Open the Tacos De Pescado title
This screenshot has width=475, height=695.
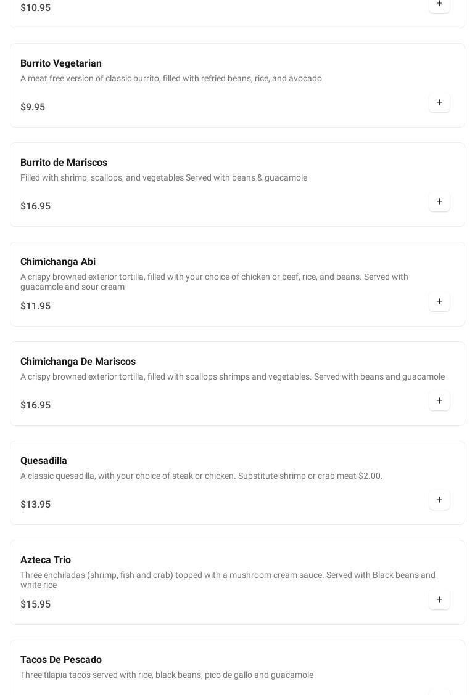click(61, 660)
